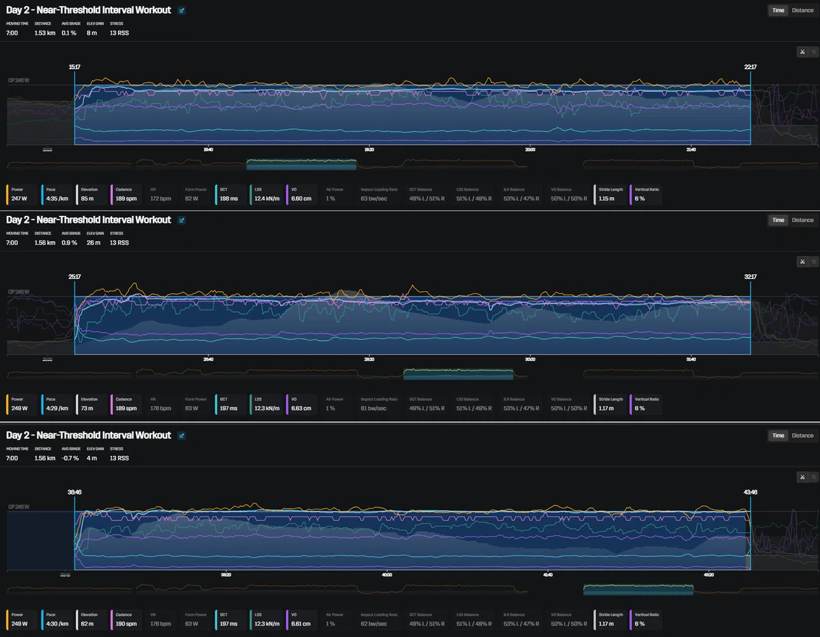Select Distance tab in the 1.53 km panel

coord(802,10)
